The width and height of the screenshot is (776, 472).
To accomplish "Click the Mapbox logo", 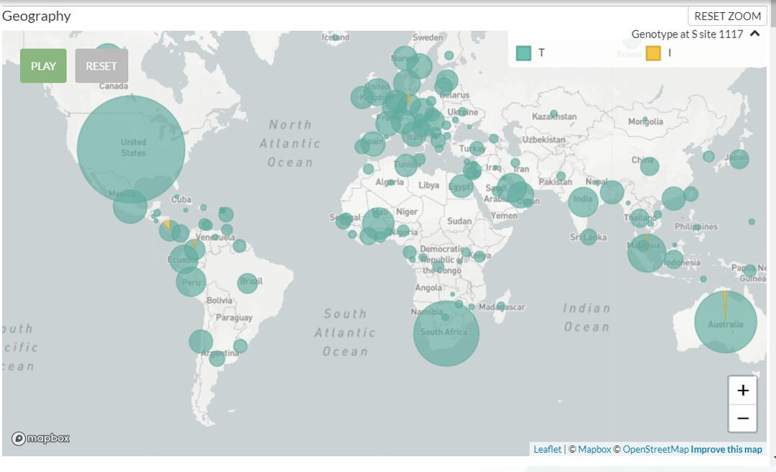I will coord(40,438).
